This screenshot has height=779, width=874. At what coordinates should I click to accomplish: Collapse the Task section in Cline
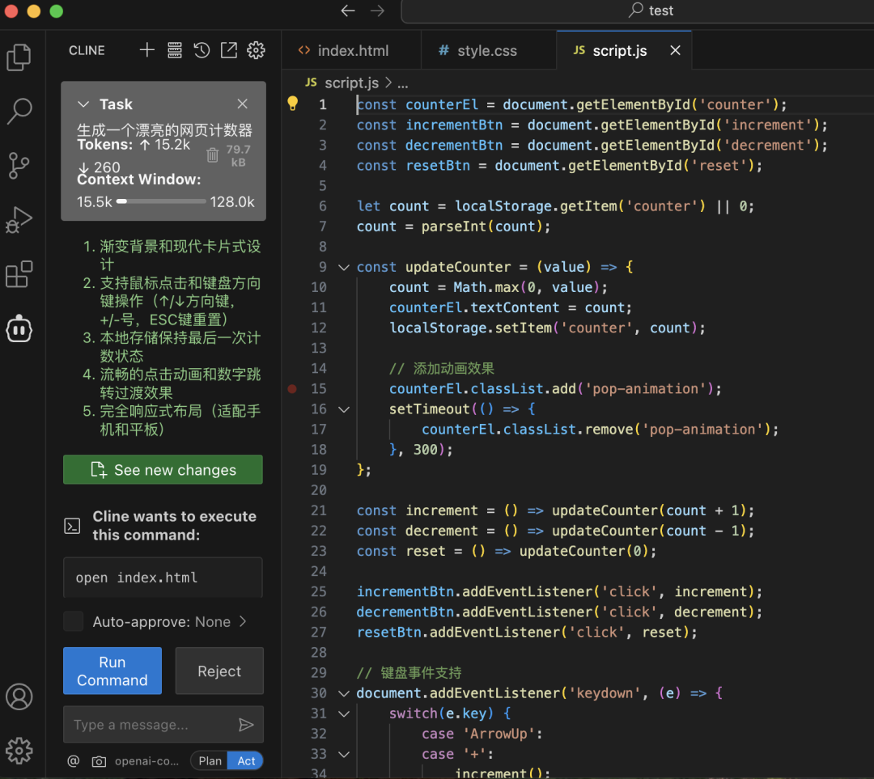click(x=83, y=104)
